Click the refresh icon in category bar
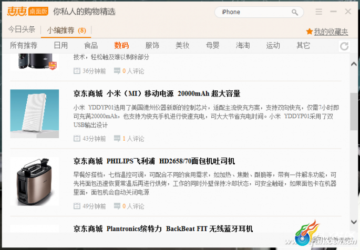 tap(344, 46)
